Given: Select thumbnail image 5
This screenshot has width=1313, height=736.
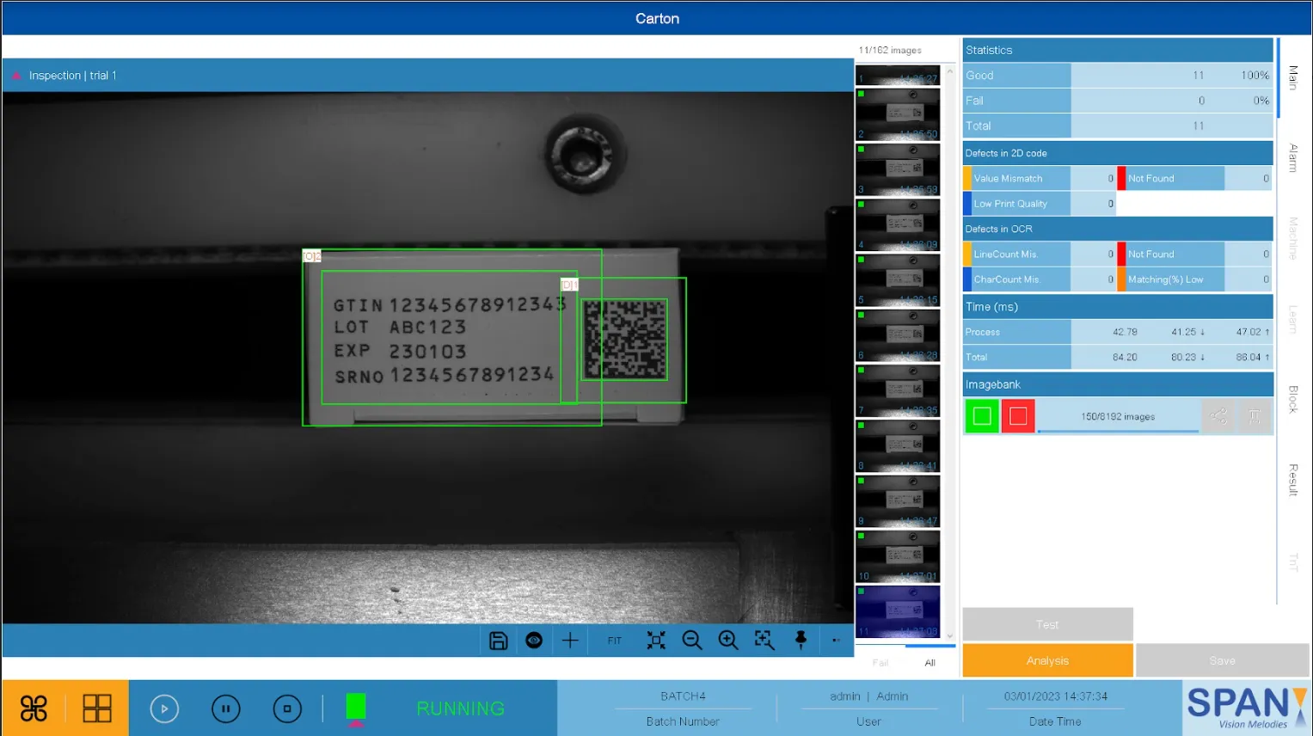Looking at the screenshot, I should tap(898, 279).
